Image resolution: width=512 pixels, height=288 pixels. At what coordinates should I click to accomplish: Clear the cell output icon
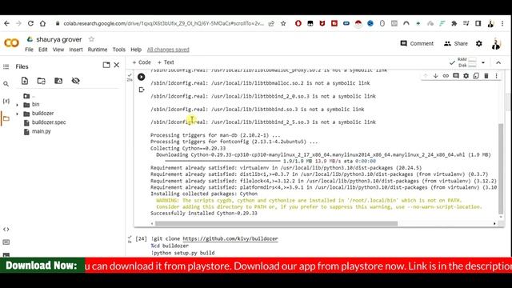[142, 90]
